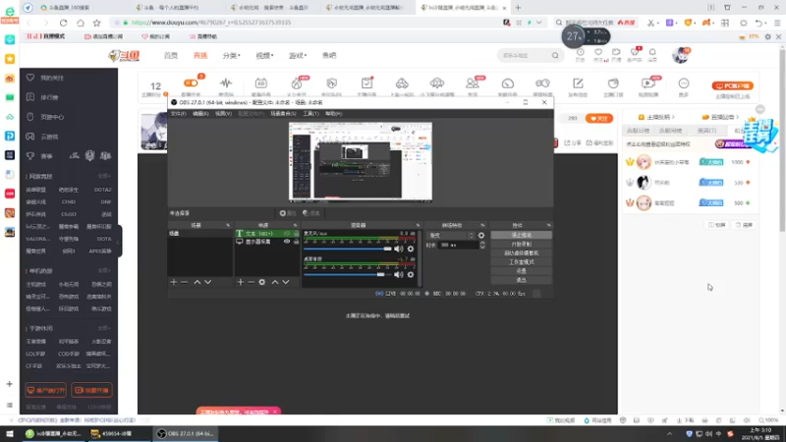This screenshot has height=442, width=786.
Task: Go to browser home page
Action: coord(81,23)
